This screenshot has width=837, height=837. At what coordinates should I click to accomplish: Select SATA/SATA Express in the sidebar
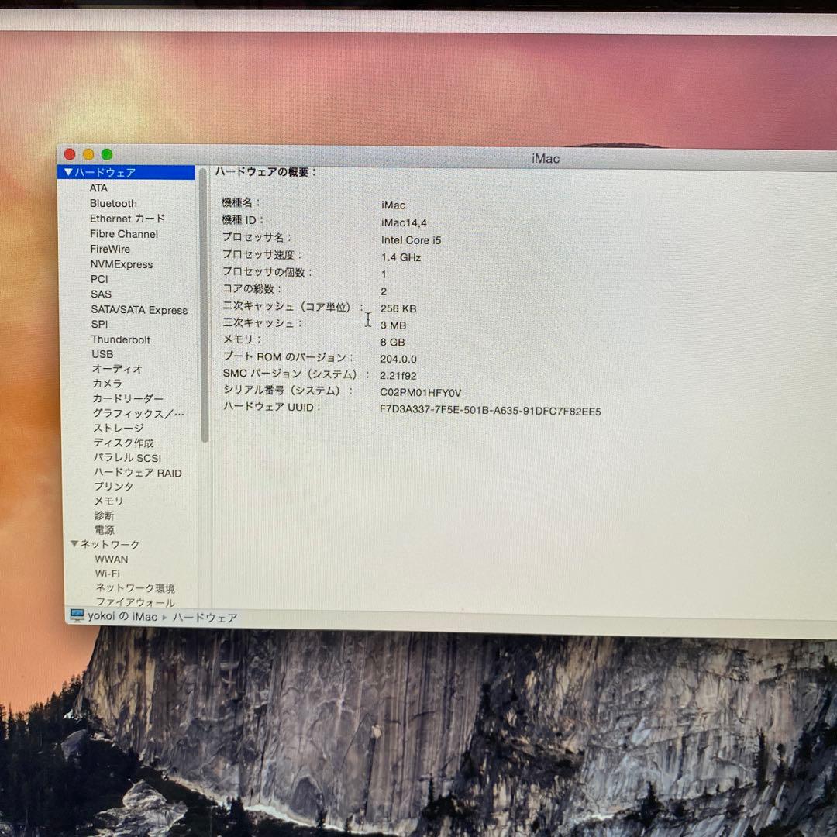pos(139,309)
